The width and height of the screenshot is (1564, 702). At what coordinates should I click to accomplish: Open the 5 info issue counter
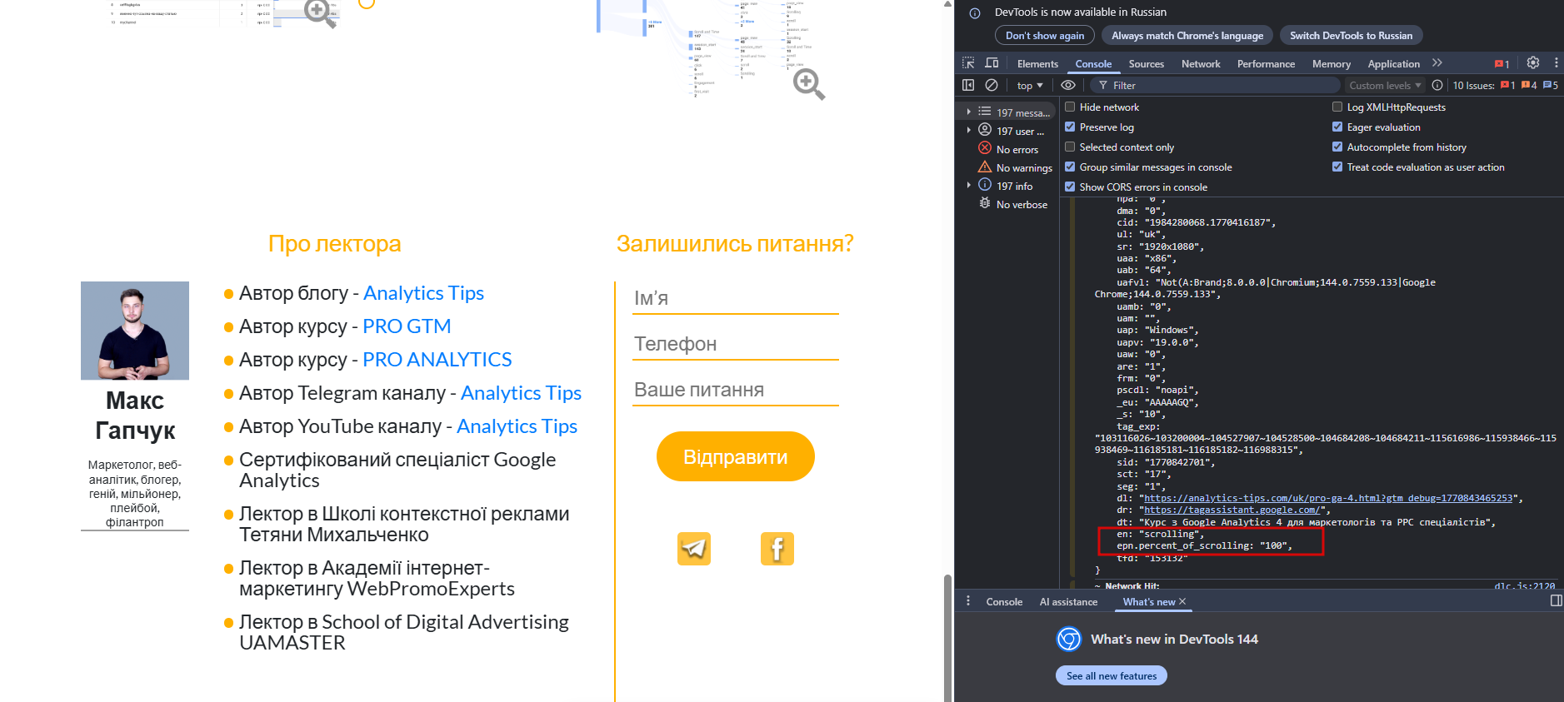click(1551, 85)
